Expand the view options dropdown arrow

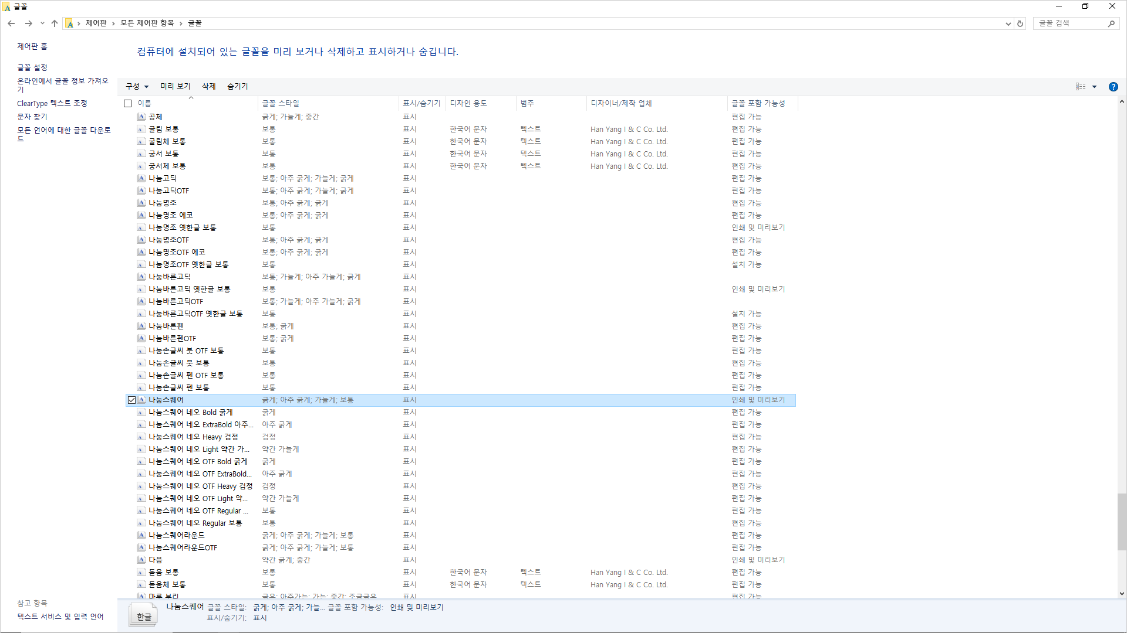point(1094,87)
